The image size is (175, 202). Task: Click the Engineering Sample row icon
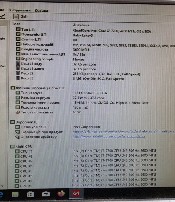click(18, 59)
